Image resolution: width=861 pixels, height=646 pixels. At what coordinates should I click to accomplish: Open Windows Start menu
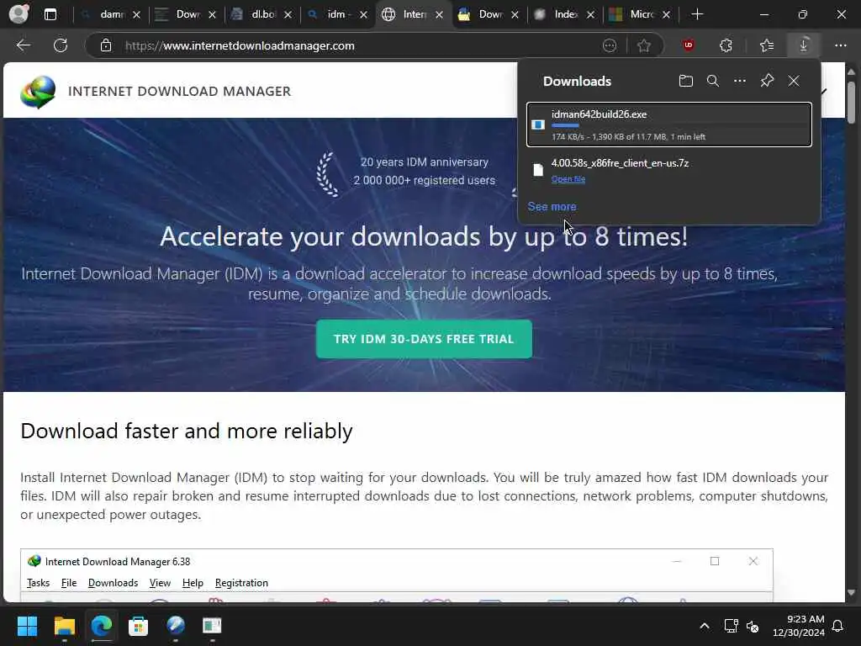pos(27,626)
